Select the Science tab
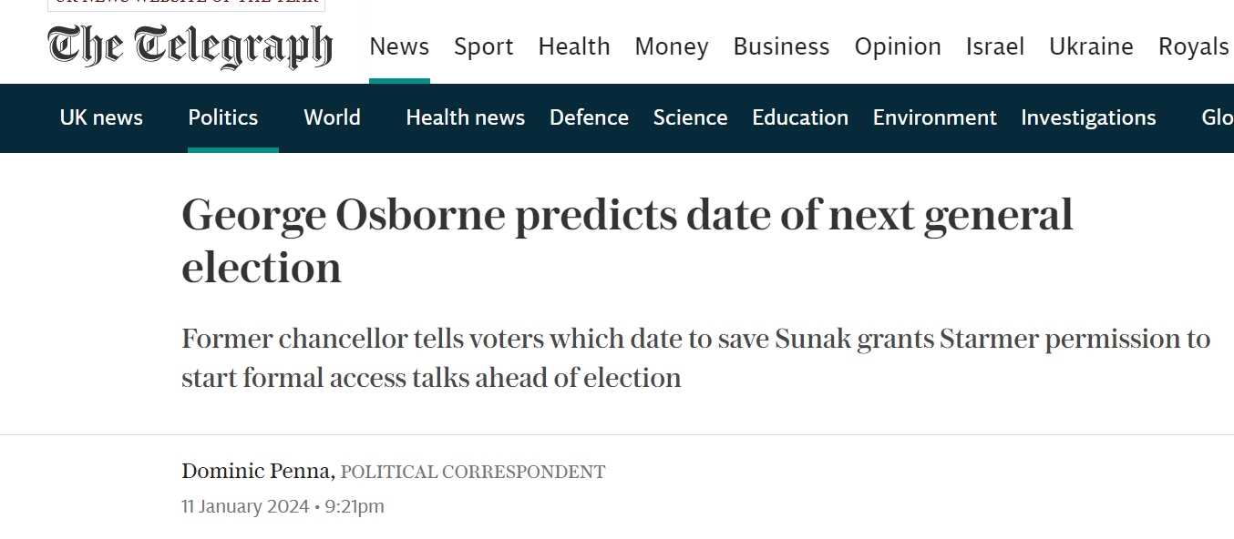 point(690,117)
